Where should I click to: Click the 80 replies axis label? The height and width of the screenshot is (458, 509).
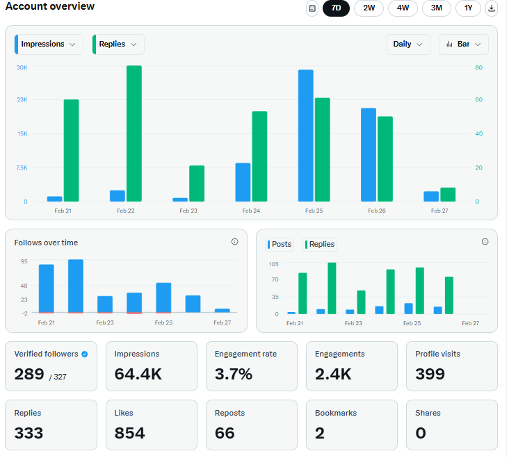point(478,67)
